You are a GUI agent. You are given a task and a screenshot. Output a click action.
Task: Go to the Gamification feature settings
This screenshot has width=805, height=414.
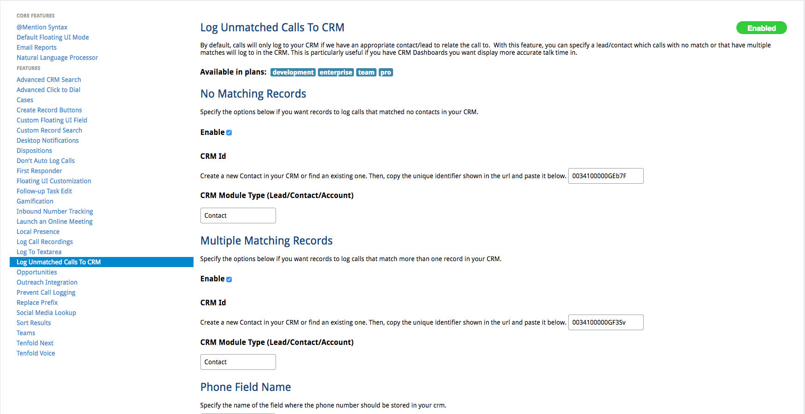tap(35, 201)
